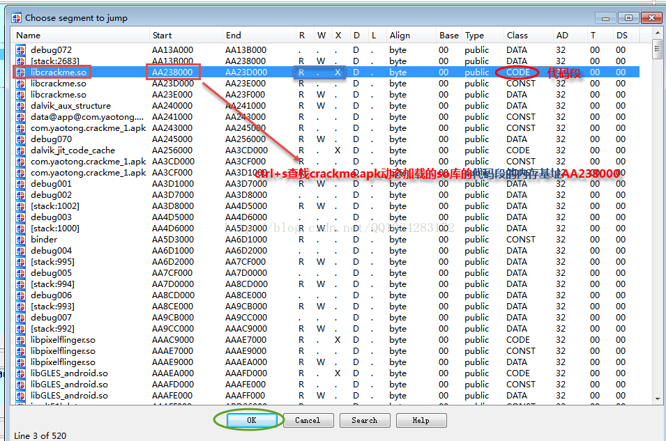Click the [stack:2683] segment name
The height and width of the screenshot is (441, 666).
[55, 61]
